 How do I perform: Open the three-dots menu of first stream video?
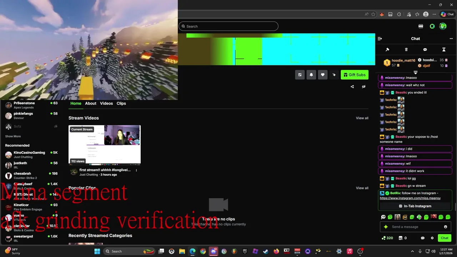pos(136,171)
